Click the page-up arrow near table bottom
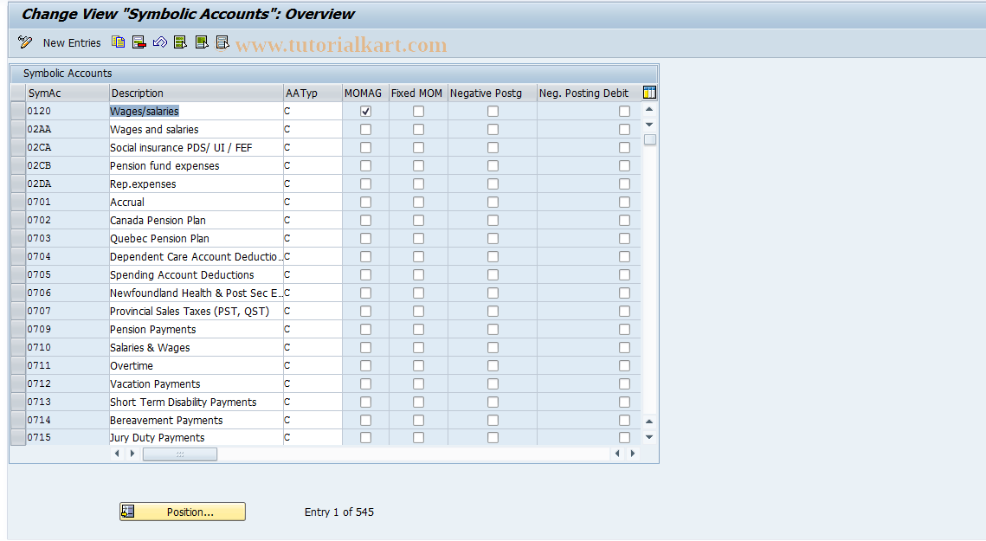This screenshot has height=541, width=986. pyautogui.click(x=649, y=422)
